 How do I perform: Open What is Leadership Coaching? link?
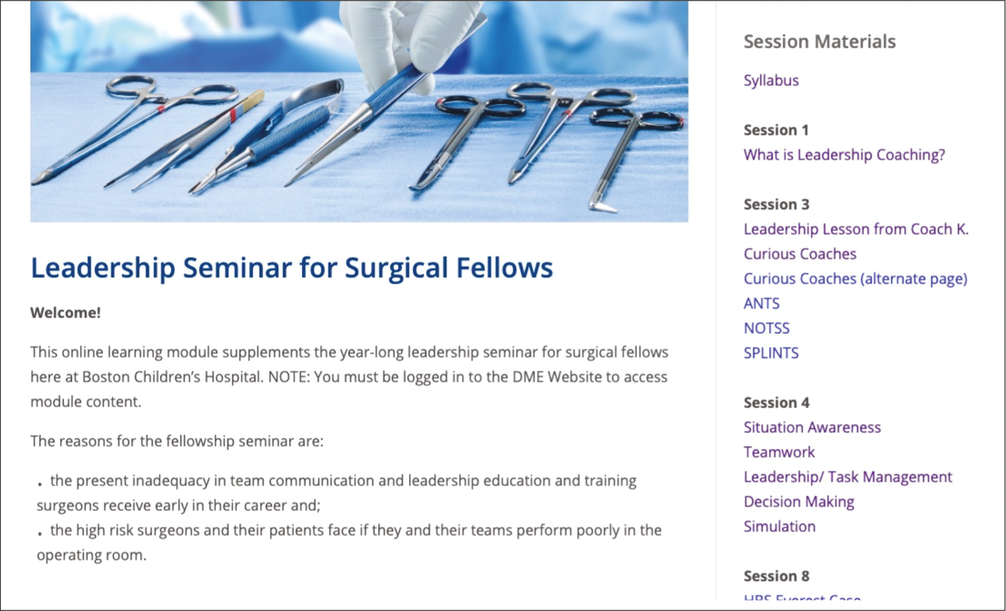[x=844, y=155]
